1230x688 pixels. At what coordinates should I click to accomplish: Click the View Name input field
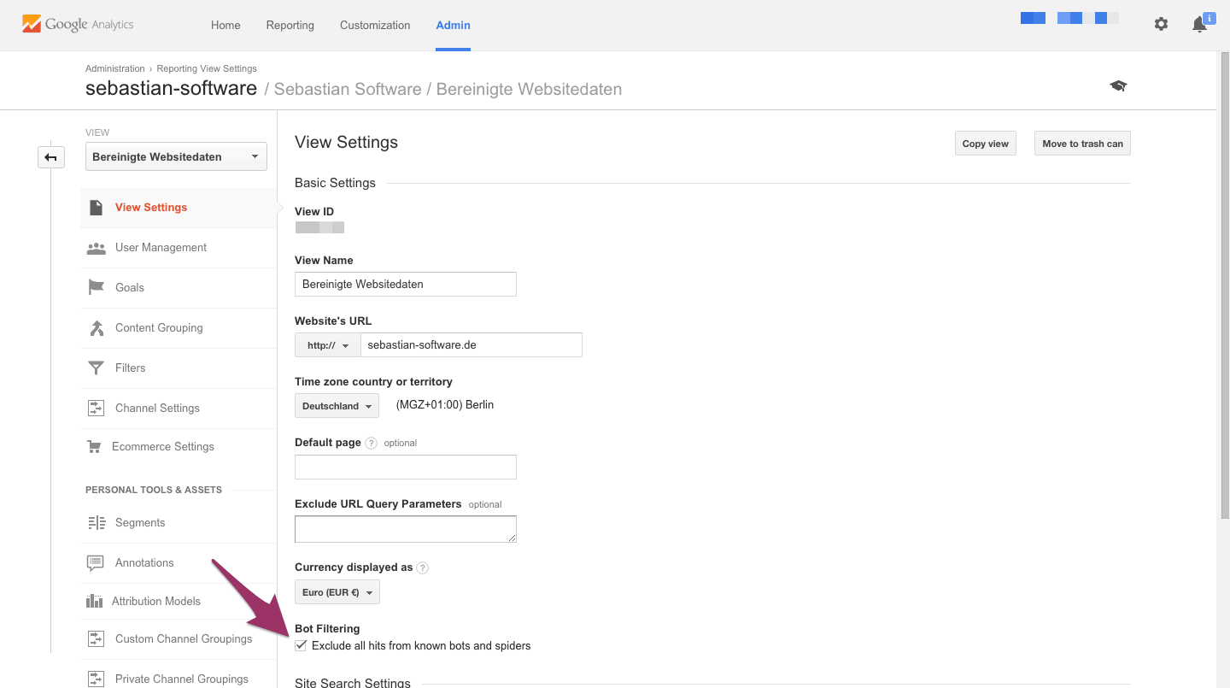tap(406, 284)
